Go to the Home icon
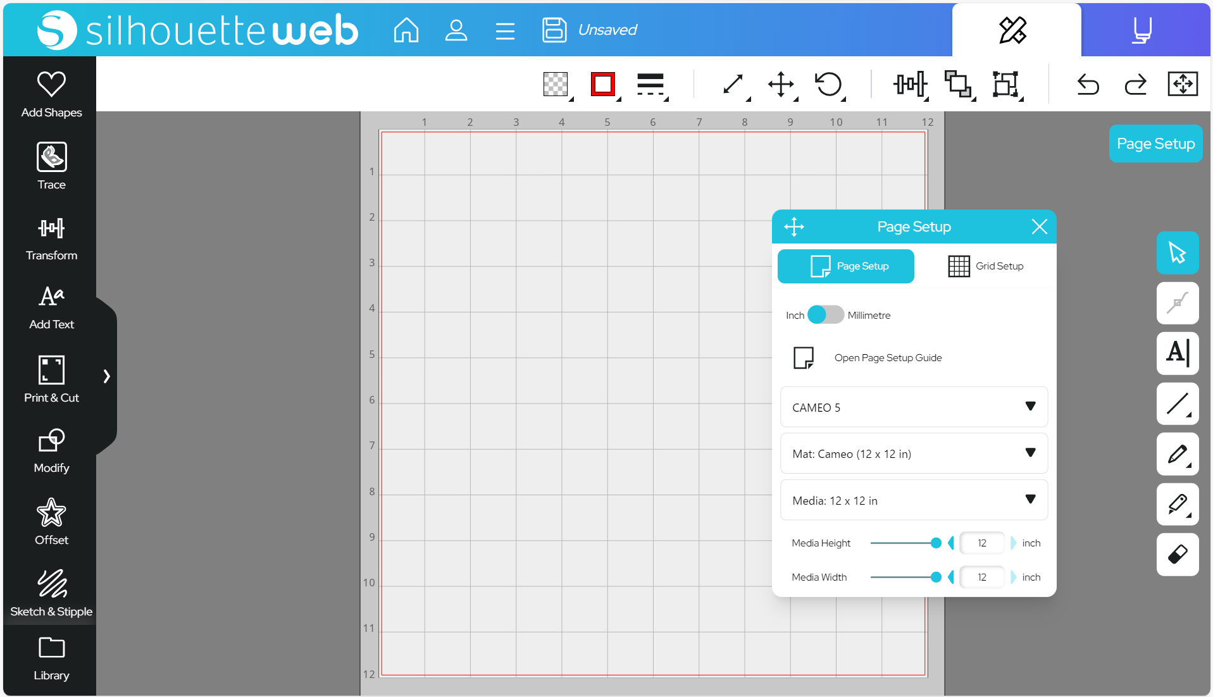 click(406, 30)
